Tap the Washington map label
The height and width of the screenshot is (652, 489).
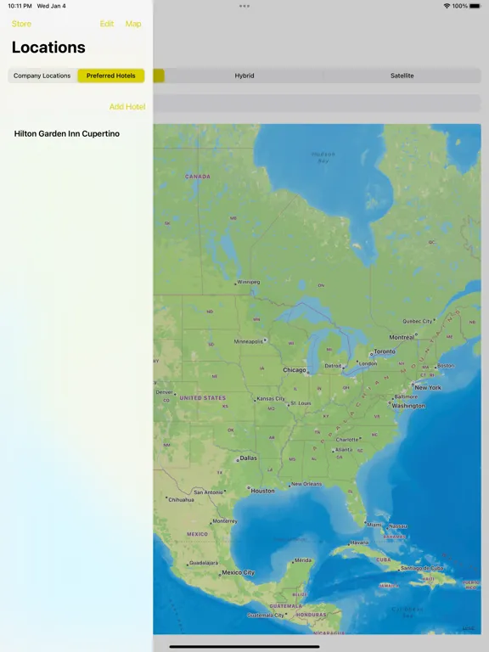[x=408, y=406]
